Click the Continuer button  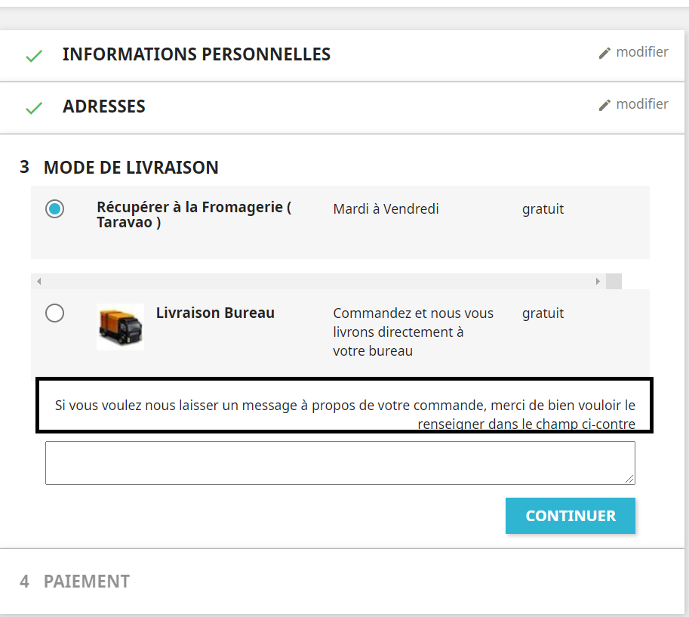point(571,516)
